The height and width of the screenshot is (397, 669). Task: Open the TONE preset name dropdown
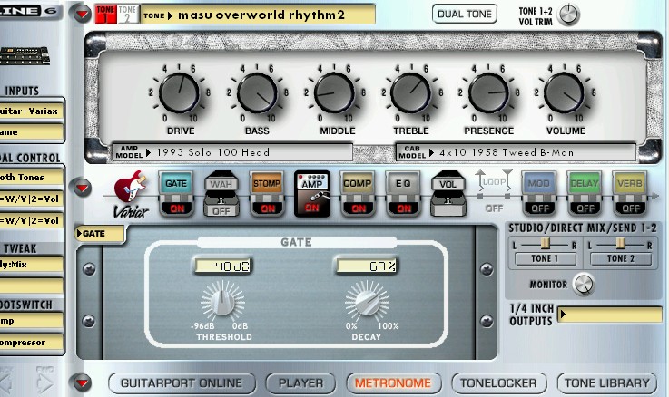[258, 15]
